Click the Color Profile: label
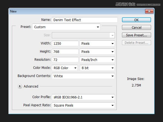Image resolution: width=163 pixels, height=122 pixels. [x=42, y=97]
